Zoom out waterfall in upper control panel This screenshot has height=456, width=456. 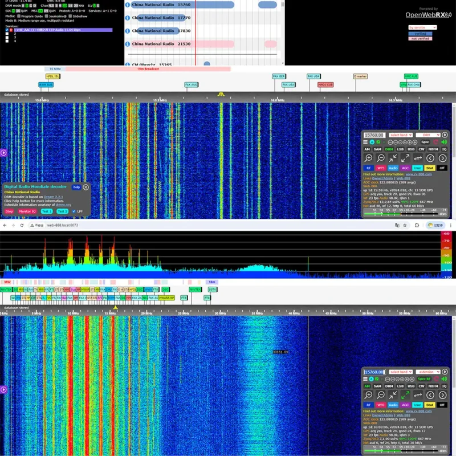(x=381, y=158)
